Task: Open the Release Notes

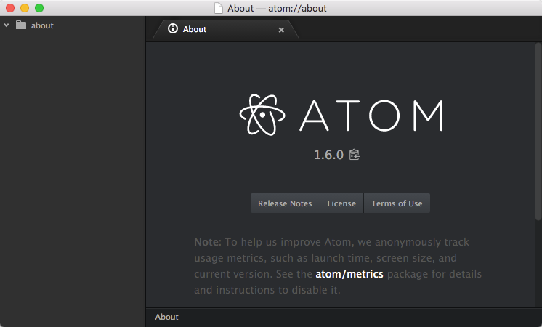Action: [x=285, y=203]
